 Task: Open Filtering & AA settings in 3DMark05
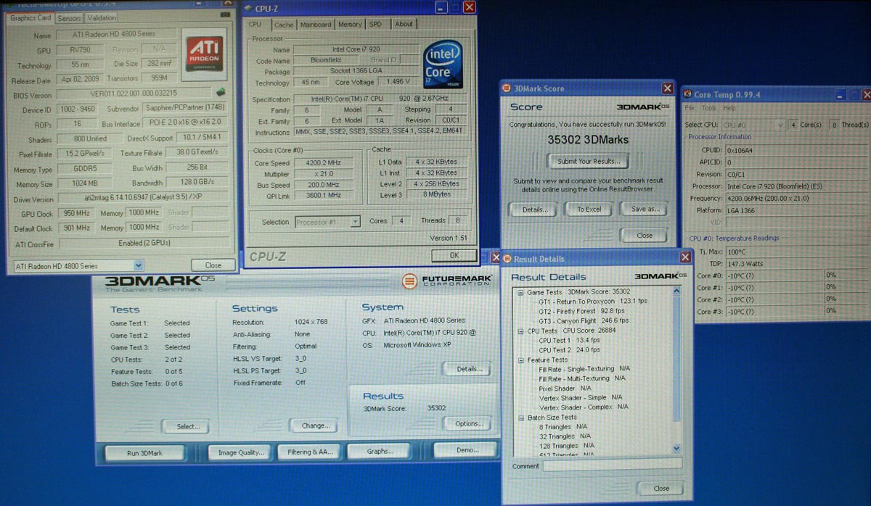pos(310,452)
